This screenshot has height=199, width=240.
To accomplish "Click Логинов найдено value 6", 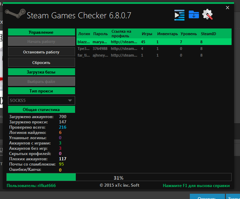I will click(60, 133).
